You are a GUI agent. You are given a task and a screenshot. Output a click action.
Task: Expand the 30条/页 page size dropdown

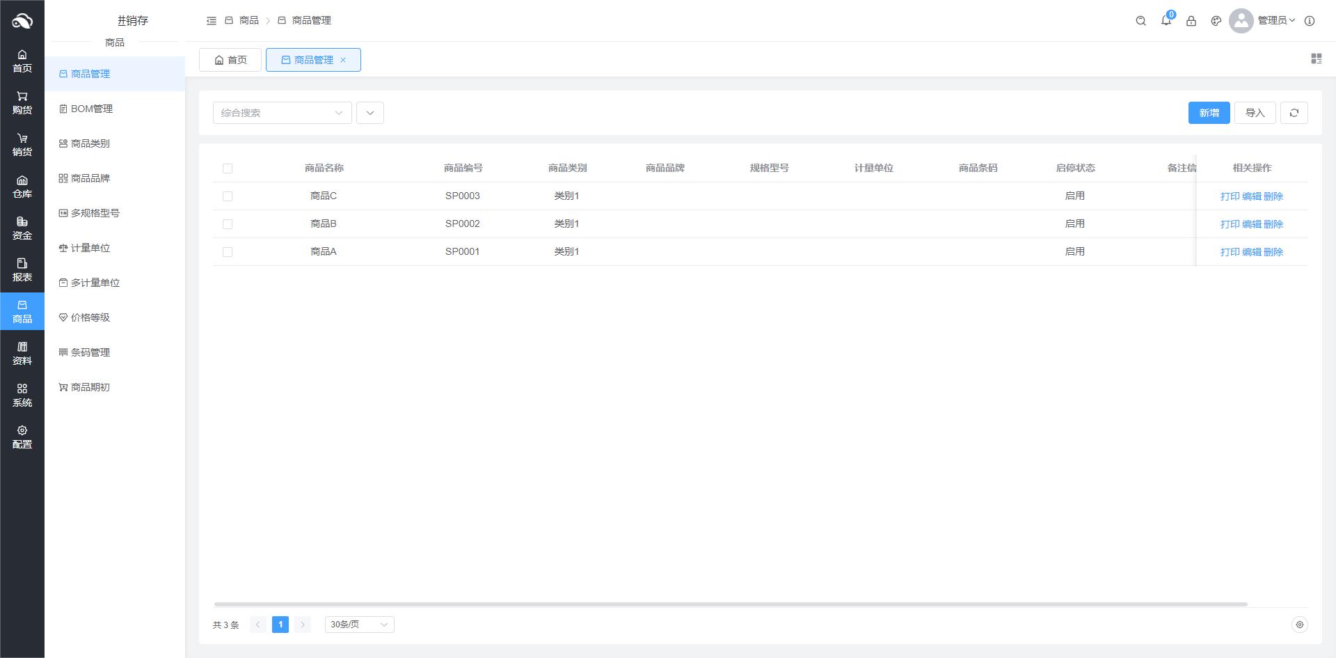pyautogui.click(x=359, y=625)
